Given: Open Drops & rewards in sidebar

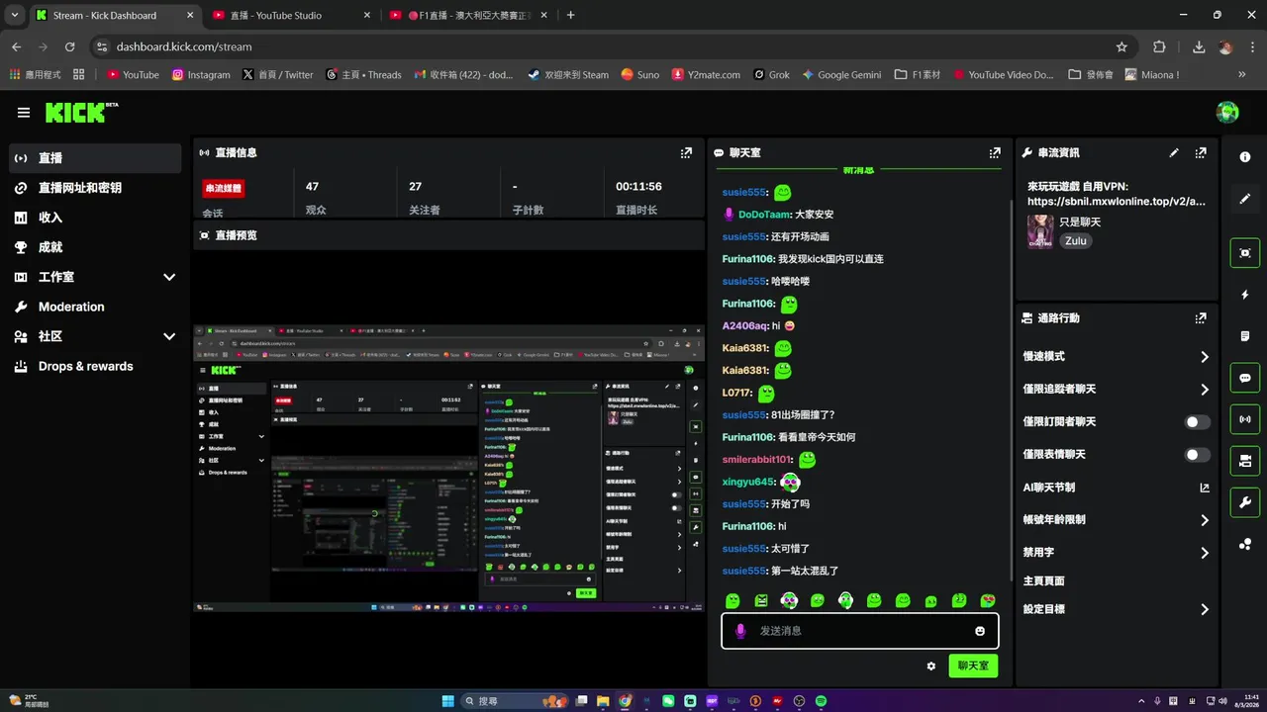Looking at the screenshot, I should tap(96, 366).
